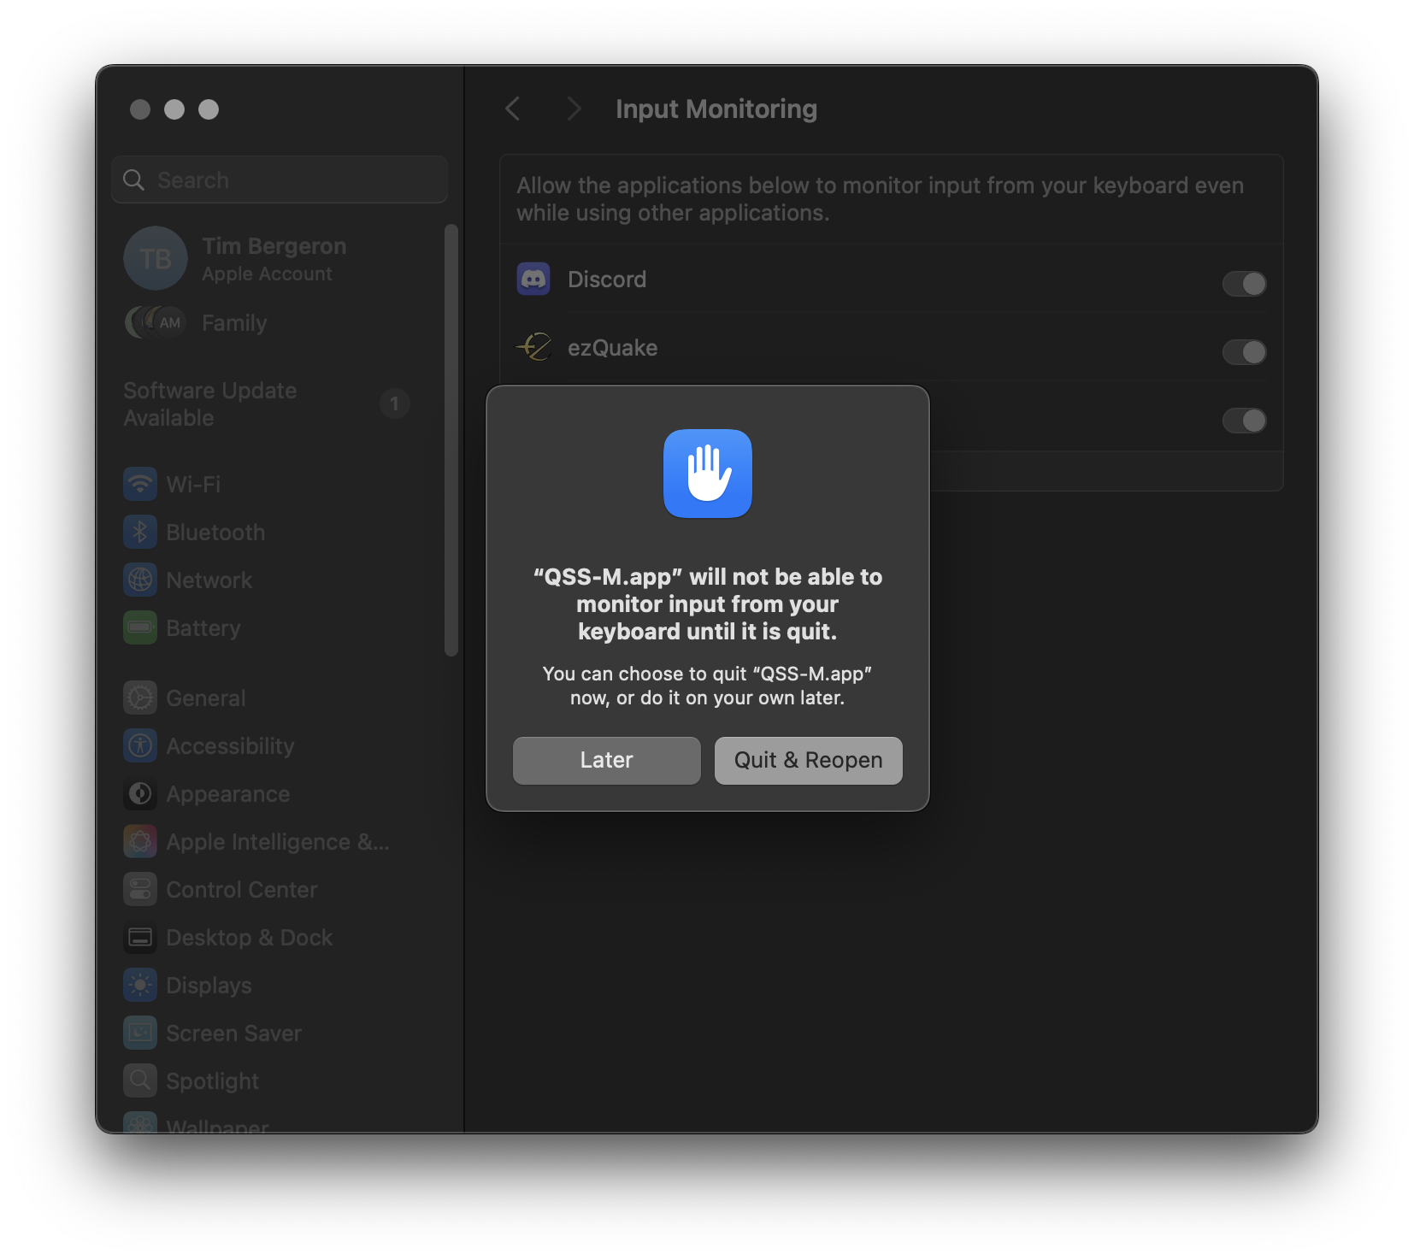Screen dimensions: 1414x1260
Task: Click the sidebar scrollbar
Action: click(x=451, y=440)
